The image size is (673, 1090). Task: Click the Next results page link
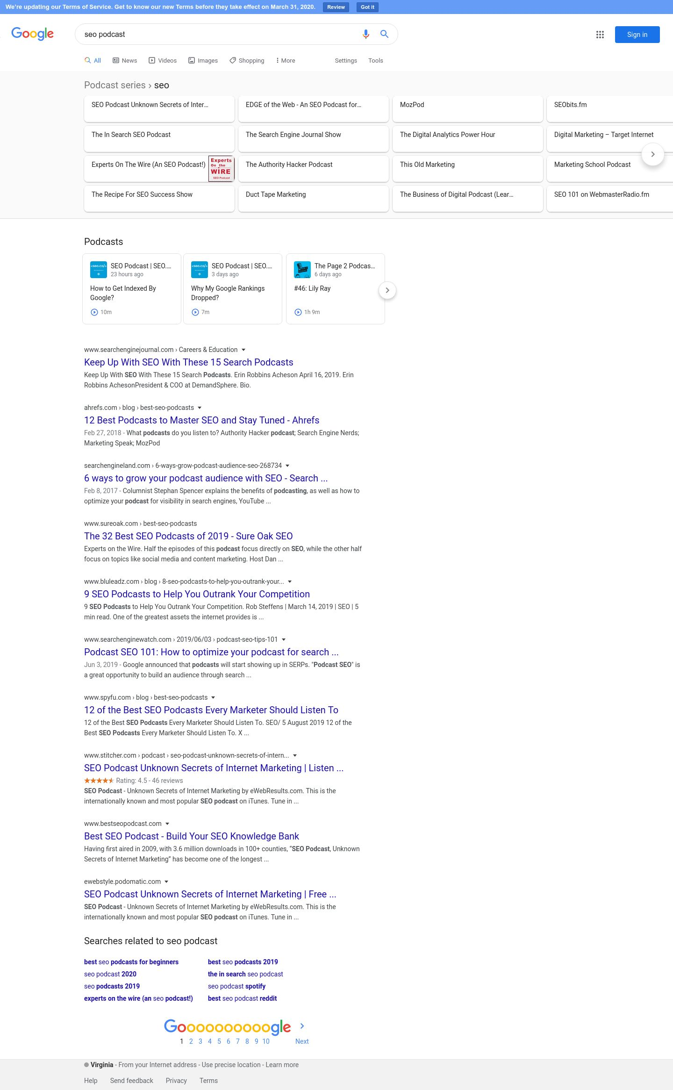click(x=302, y=1041)
